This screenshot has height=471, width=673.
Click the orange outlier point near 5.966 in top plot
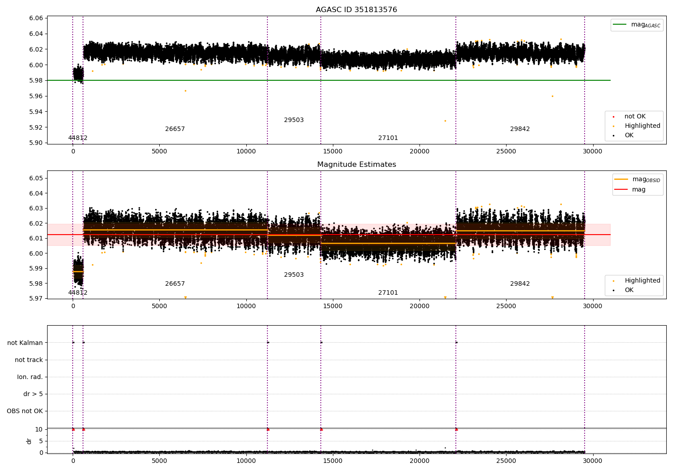coord(185,91)
